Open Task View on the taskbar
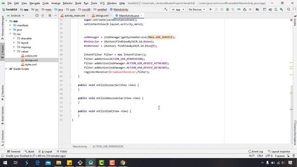The image size is (297, 167). pos(16,163)
